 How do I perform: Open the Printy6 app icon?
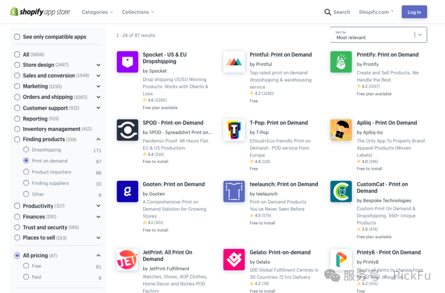click(x=341, y=260)
